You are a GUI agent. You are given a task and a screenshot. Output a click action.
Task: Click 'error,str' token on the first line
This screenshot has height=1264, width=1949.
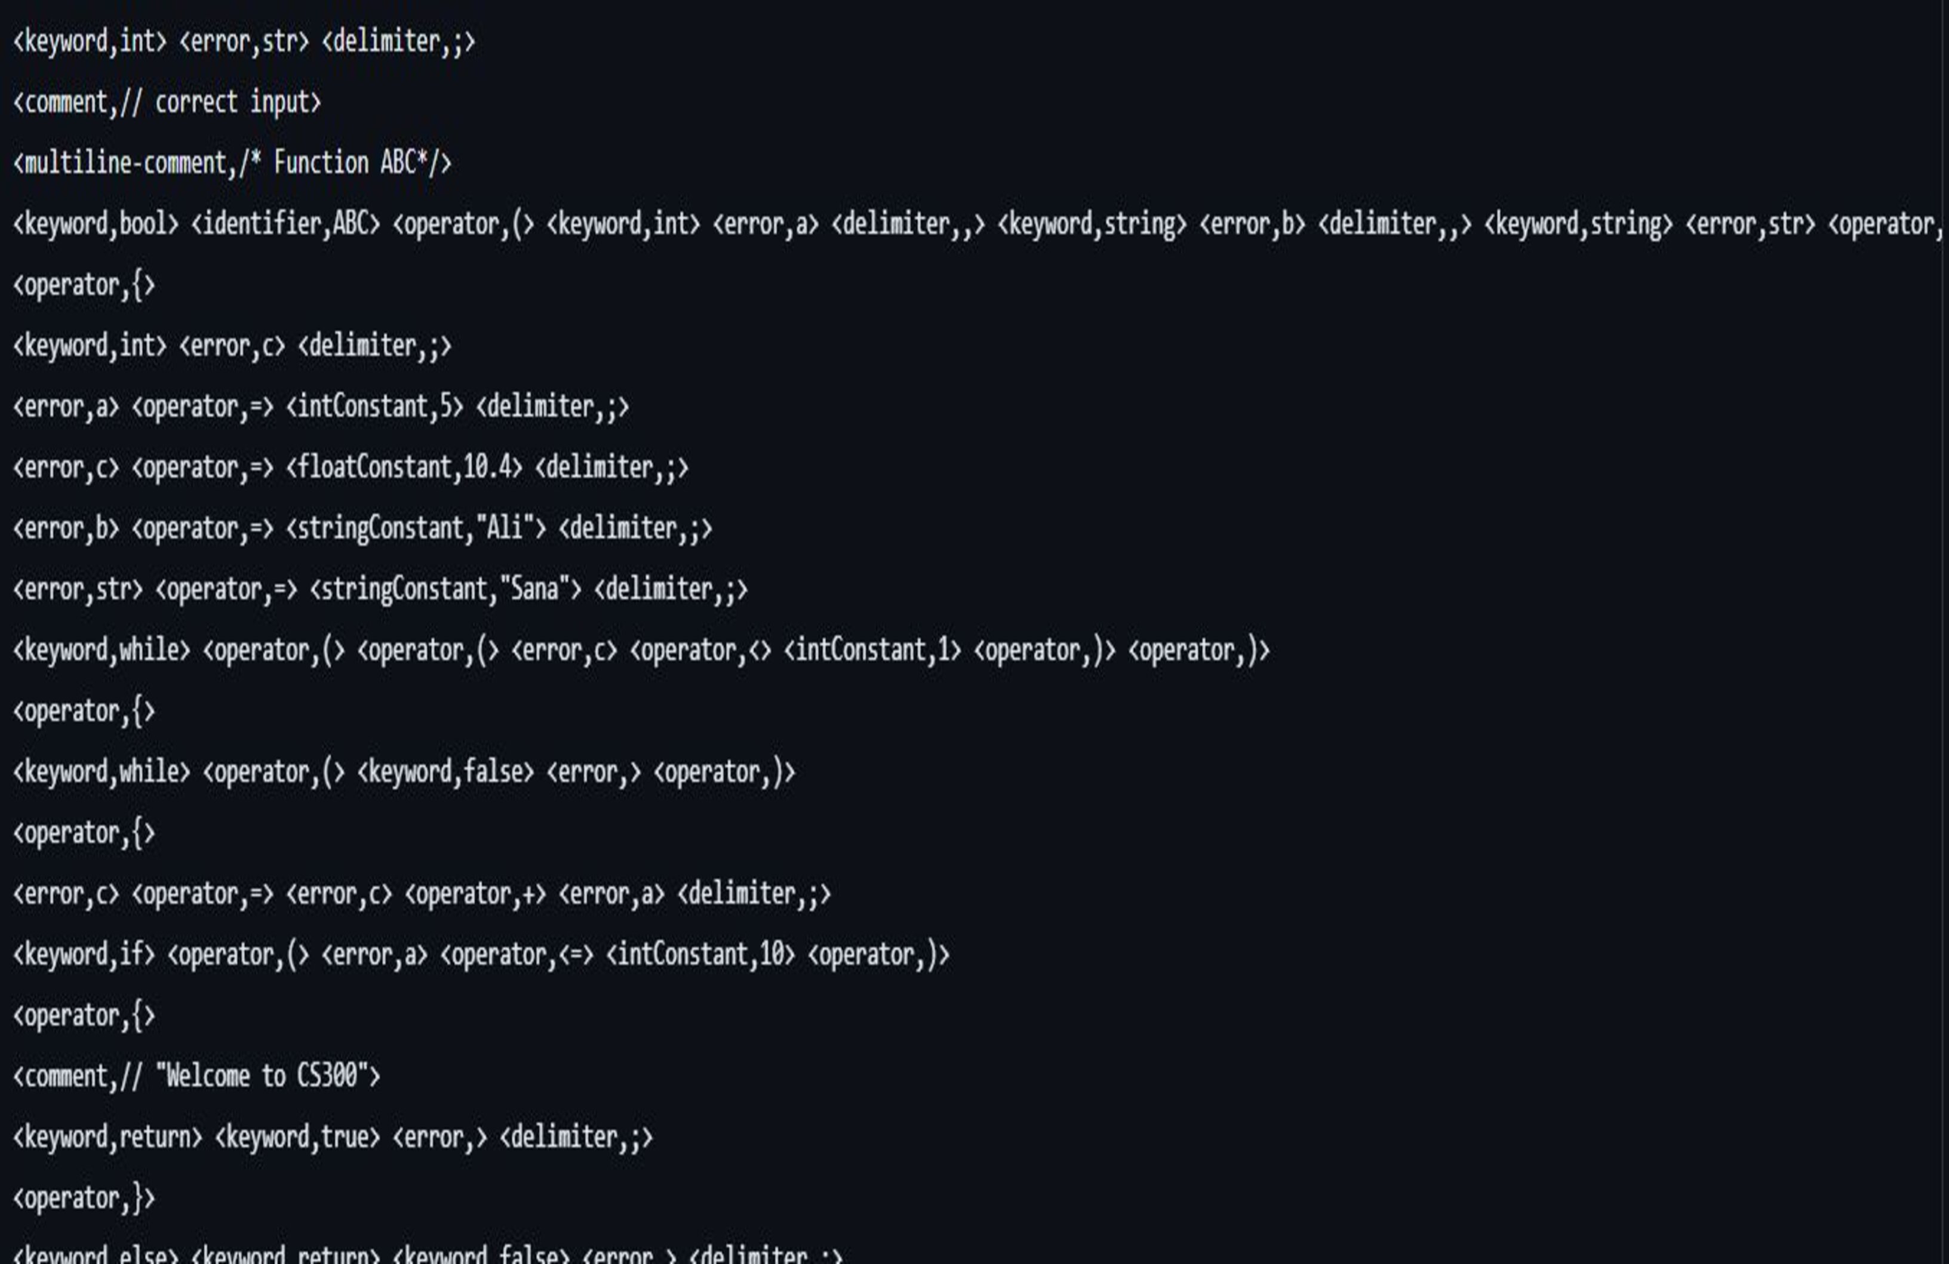[x=244, y=41]
